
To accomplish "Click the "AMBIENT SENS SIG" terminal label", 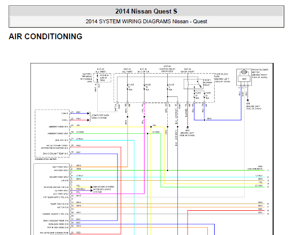I will point(58,127).
